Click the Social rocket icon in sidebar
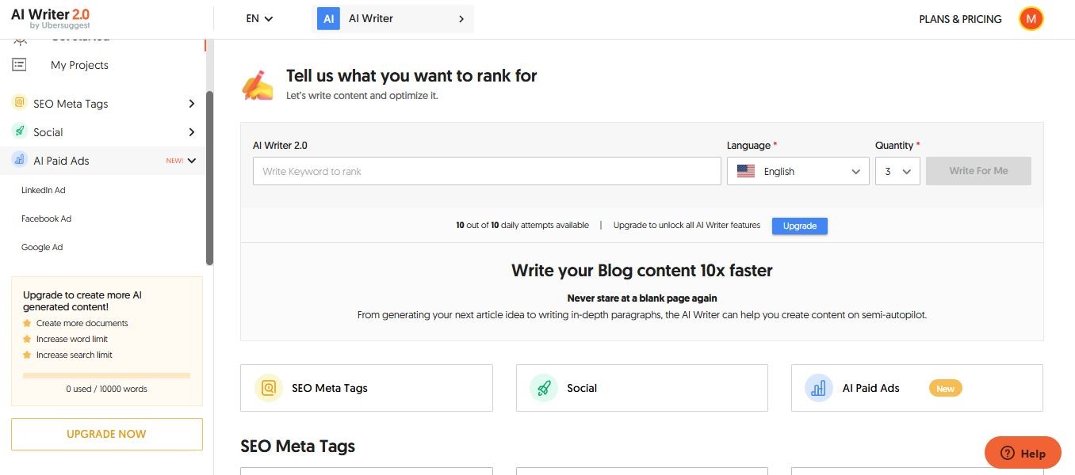The image size is (1075, 475). click(20, 131)
